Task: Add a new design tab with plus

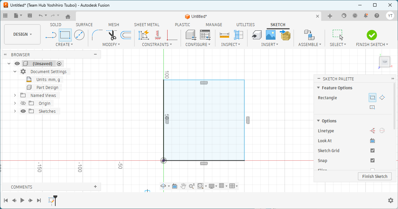Action: click(330, 16)
